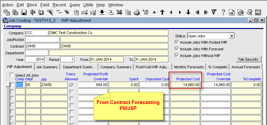Uncheck Include Jobs With Forecast
The height and width of the screenshot is (125, 267).
[177, 49]
